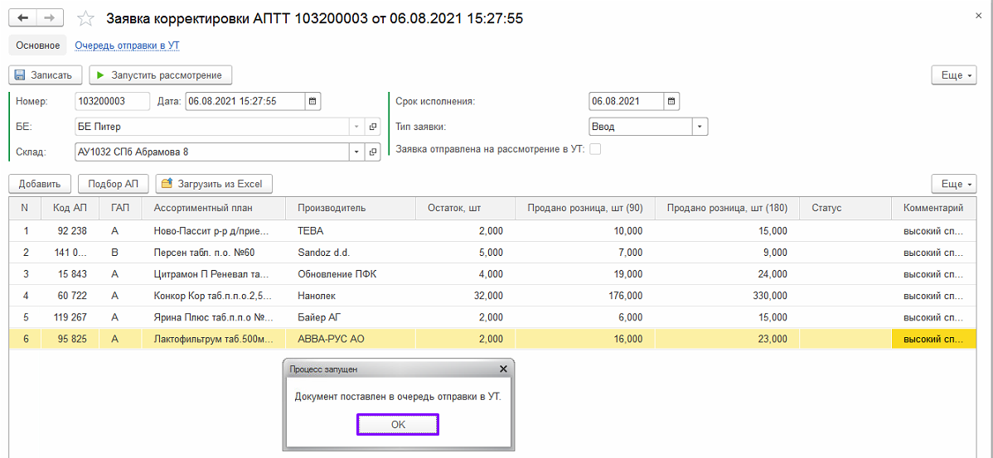
Task: Open the БЕ field linked record icon
Action: [373, 127]
